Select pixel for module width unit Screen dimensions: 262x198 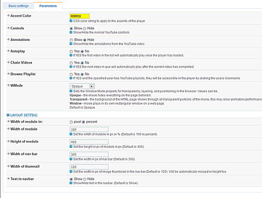(71, 122)
